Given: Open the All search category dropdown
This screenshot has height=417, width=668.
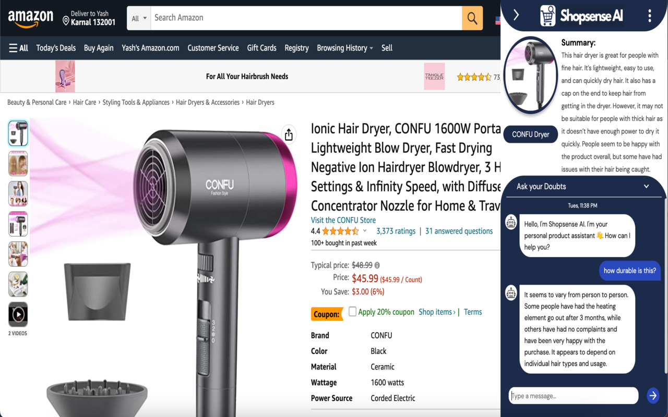Looking at the screenshot, I should click(139, 18).
